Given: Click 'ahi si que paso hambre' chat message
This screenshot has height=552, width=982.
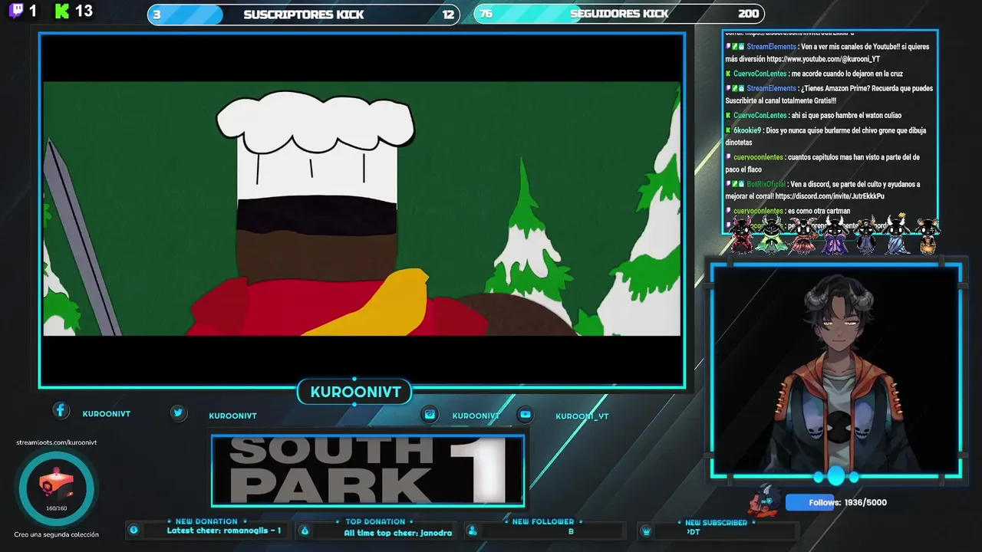Looking at the screenshot, I should tap(846, 115).
